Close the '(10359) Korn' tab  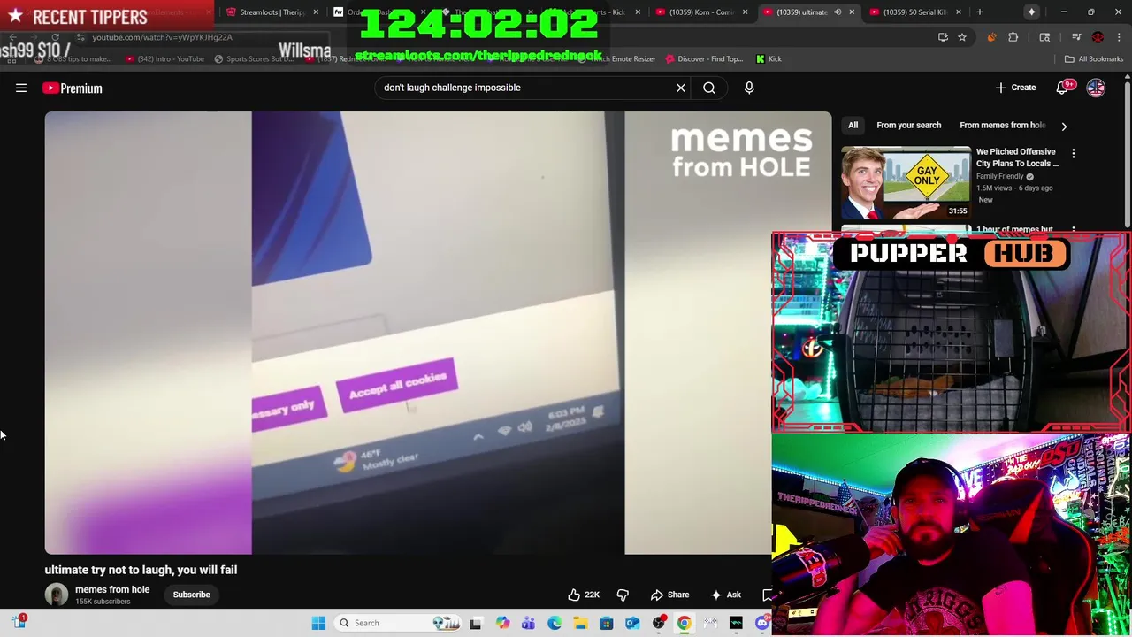[746, 12]
